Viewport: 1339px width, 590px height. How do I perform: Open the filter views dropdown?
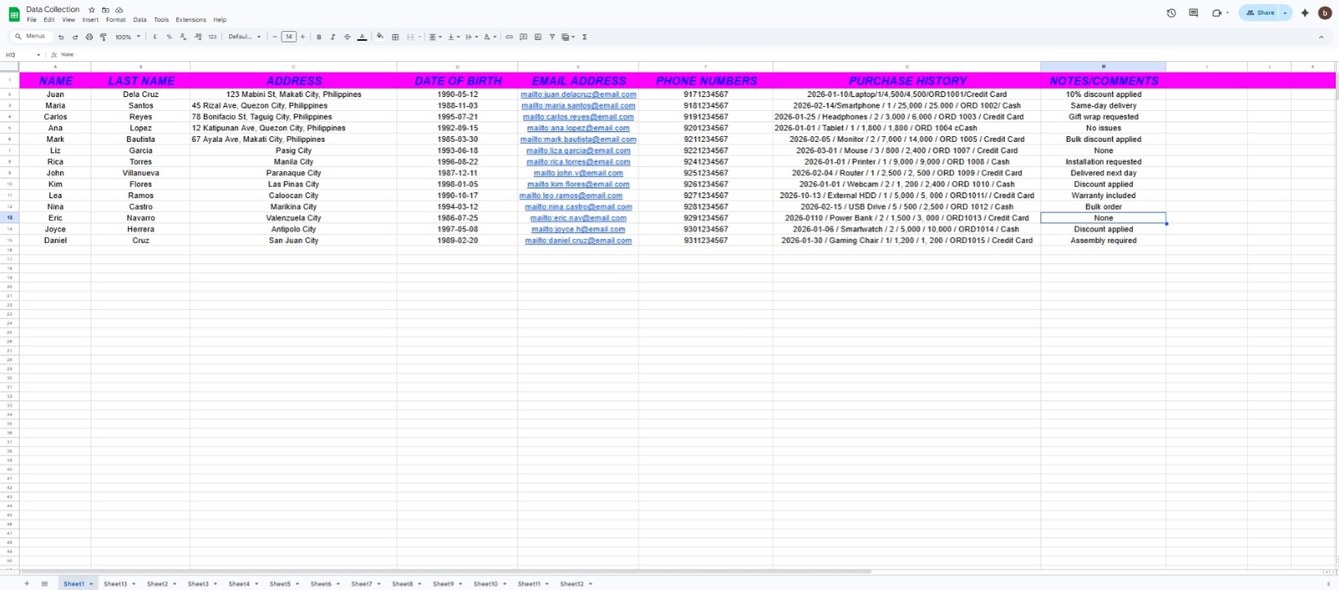click(568, 37)
